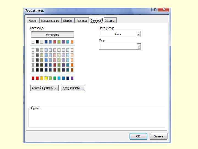This screenshot has height=149, width=198.
Task: Select dark red in standard colors row
Action: 33,78
